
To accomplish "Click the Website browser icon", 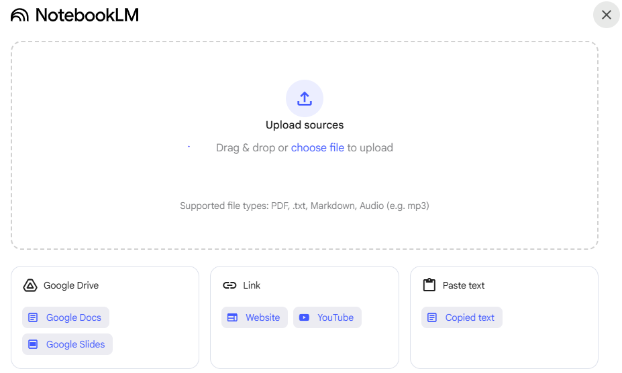I will coord(232,317).
